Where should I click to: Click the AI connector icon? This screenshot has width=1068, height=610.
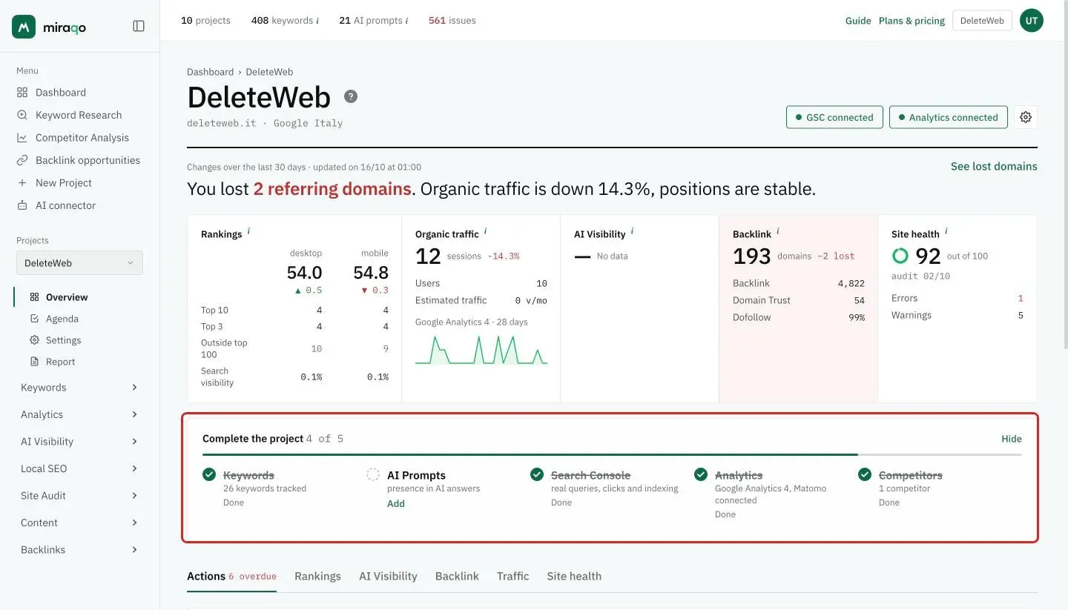tap(22, 205)
